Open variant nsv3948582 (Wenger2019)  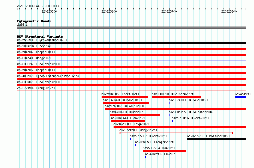click(x=155, y=142)
